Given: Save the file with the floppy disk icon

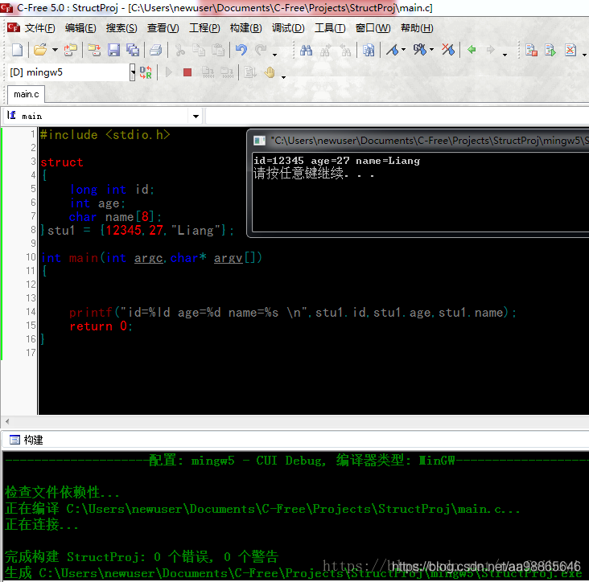Looking at the screenshot, I should [x=113, y=50].
